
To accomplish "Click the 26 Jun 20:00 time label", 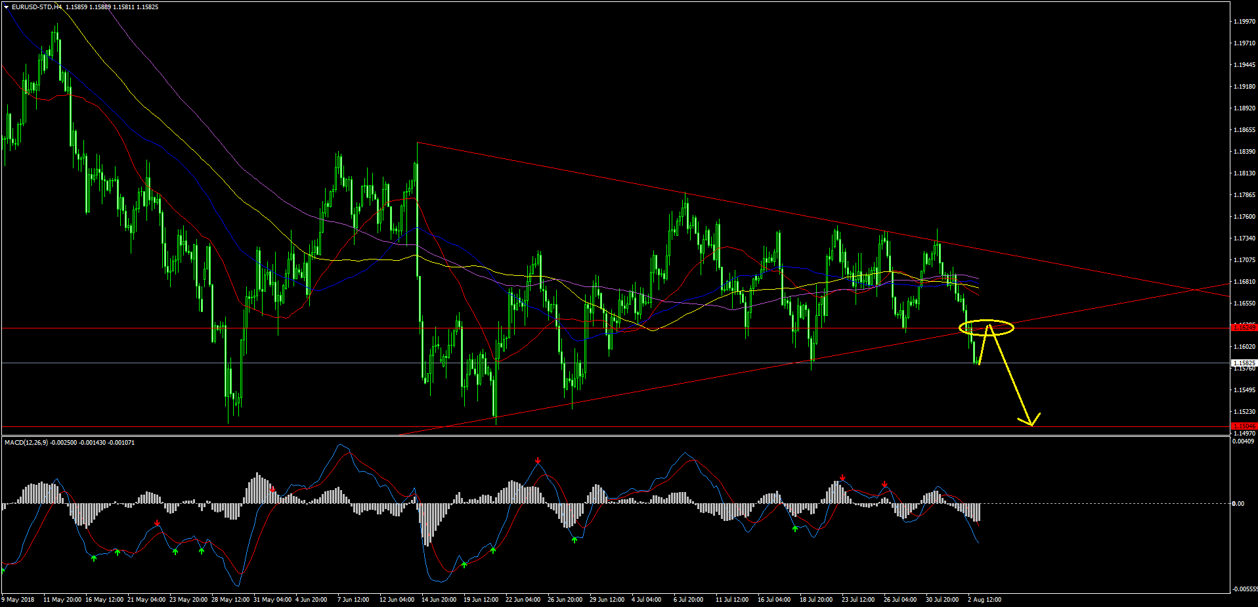I will pyautogui.click(x=565, y=599).
